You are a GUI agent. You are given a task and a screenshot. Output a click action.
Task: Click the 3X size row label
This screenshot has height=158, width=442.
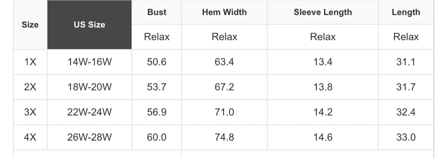[x=30, y=112]
